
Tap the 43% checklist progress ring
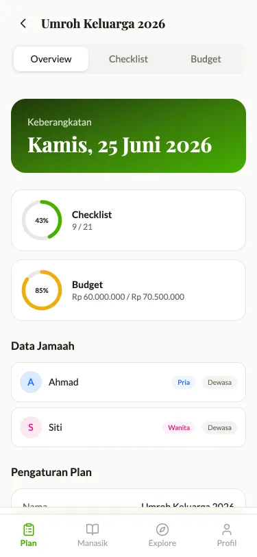point(42,220)
